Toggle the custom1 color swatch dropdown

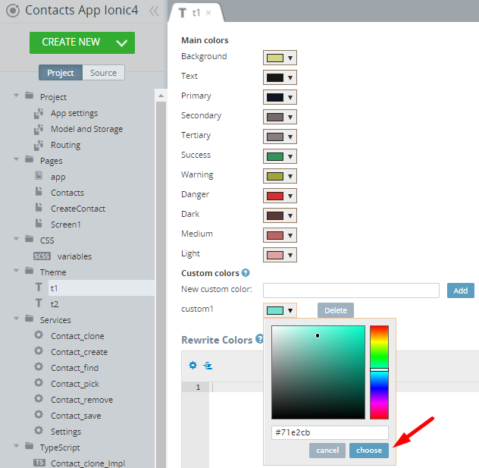click(x=280, y=310)
